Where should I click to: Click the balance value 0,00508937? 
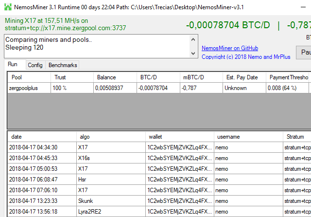coord(115,88)
